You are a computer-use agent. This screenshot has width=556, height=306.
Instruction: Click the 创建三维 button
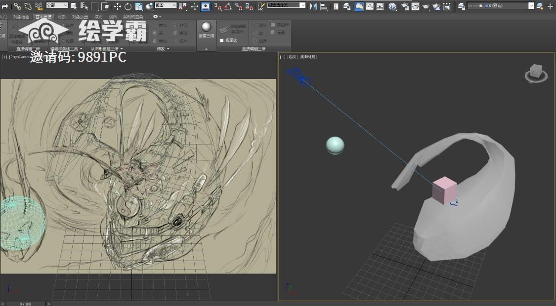coord(206,30)
